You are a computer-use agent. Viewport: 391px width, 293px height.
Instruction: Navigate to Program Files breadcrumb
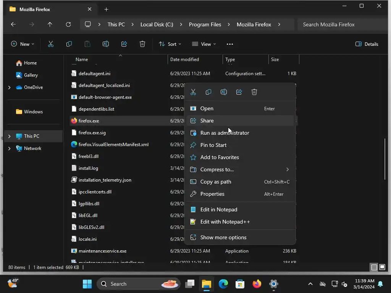pos(205,24)
